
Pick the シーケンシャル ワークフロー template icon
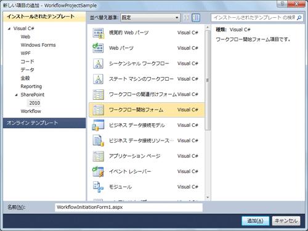coord(99,63)
